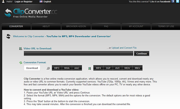This screenshot has width=180, height=109.
Task: Click the film icon beside Video URL label
Action: [x=20, y=49]
